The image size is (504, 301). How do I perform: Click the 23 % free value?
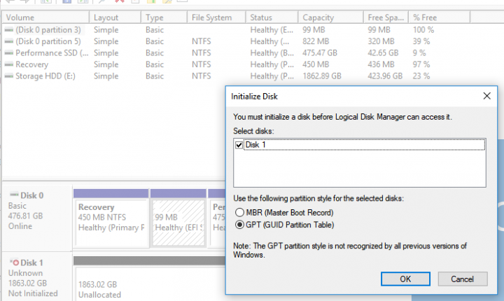point(421,76)
